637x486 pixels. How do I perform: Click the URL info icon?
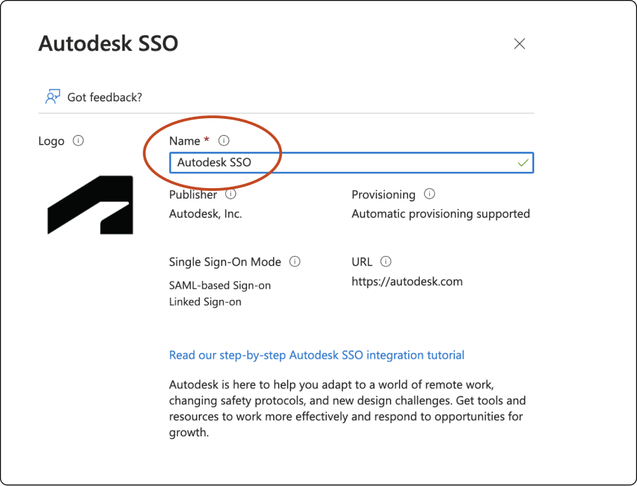point(385,262)
